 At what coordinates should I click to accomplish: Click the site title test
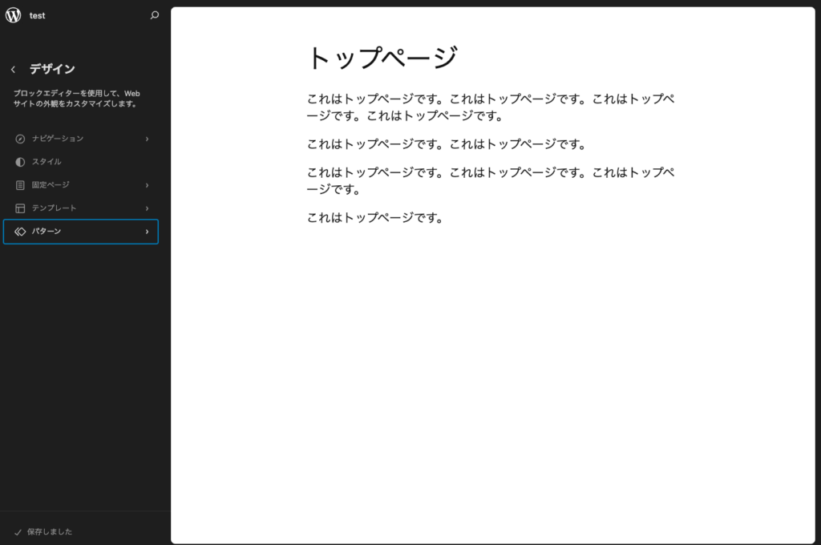click(x=38, y=15)
